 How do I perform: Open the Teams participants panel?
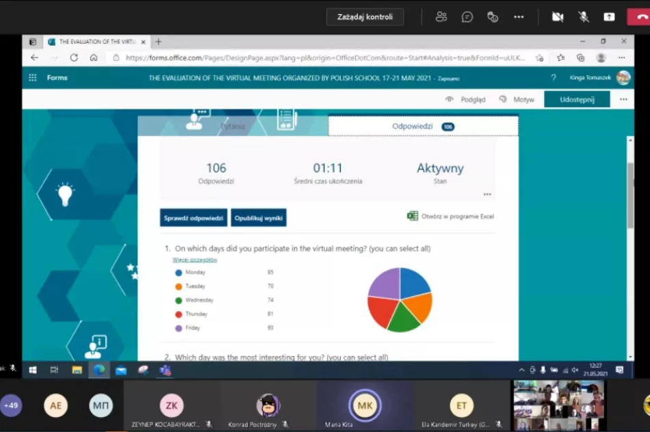click(x=441, y=17)
